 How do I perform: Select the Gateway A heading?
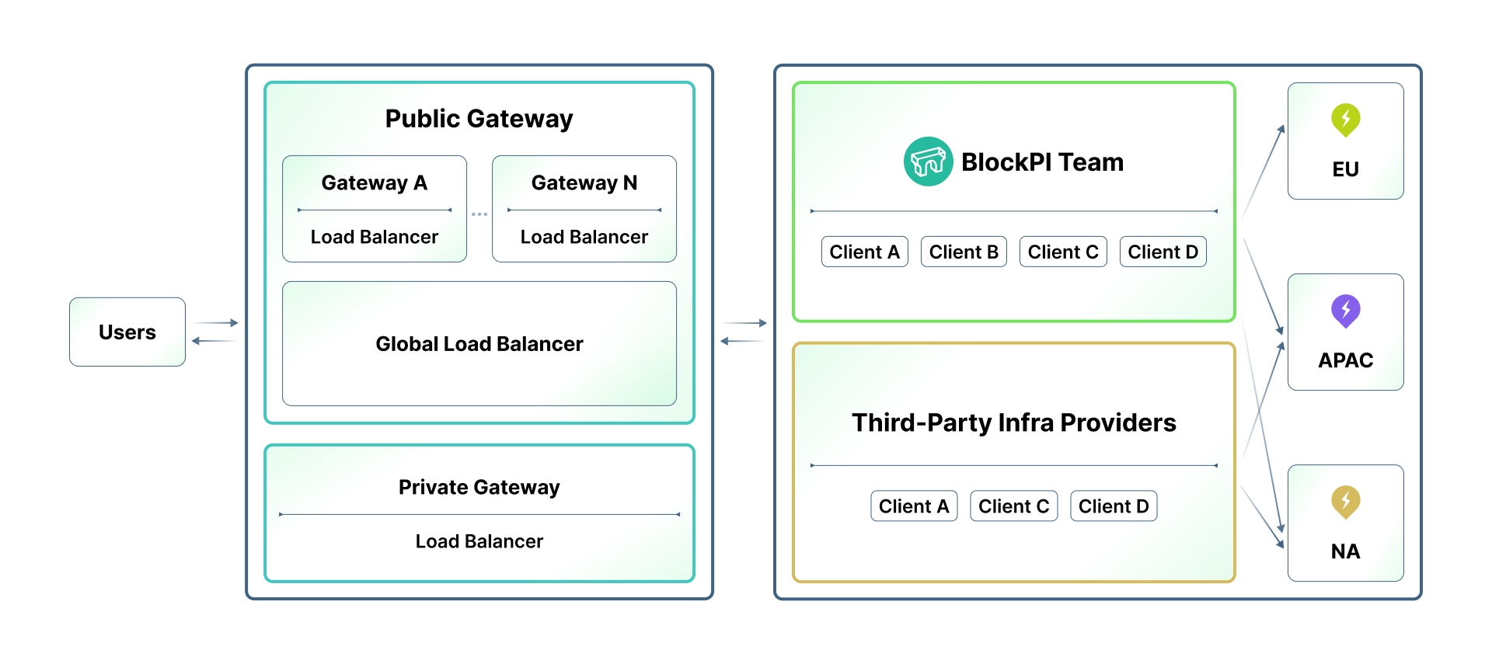click(374, 183)
